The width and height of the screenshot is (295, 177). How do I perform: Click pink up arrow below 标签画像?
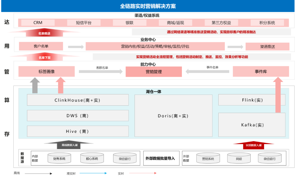click(x=61, y=85)
